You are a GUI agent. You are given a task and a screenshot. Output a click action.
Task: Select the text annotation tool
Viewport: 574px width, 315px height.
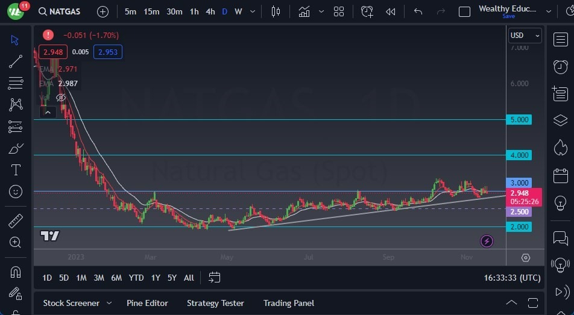tap(16, 170)
